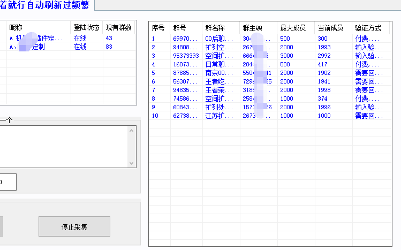The image size is (401, 250).
Task: Sort by the 序号 column header
Action: click(158, 27)
